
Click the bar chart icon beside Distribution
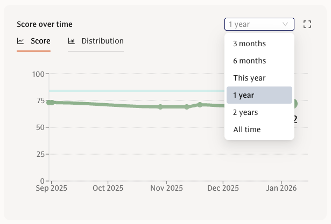[72, 41]
